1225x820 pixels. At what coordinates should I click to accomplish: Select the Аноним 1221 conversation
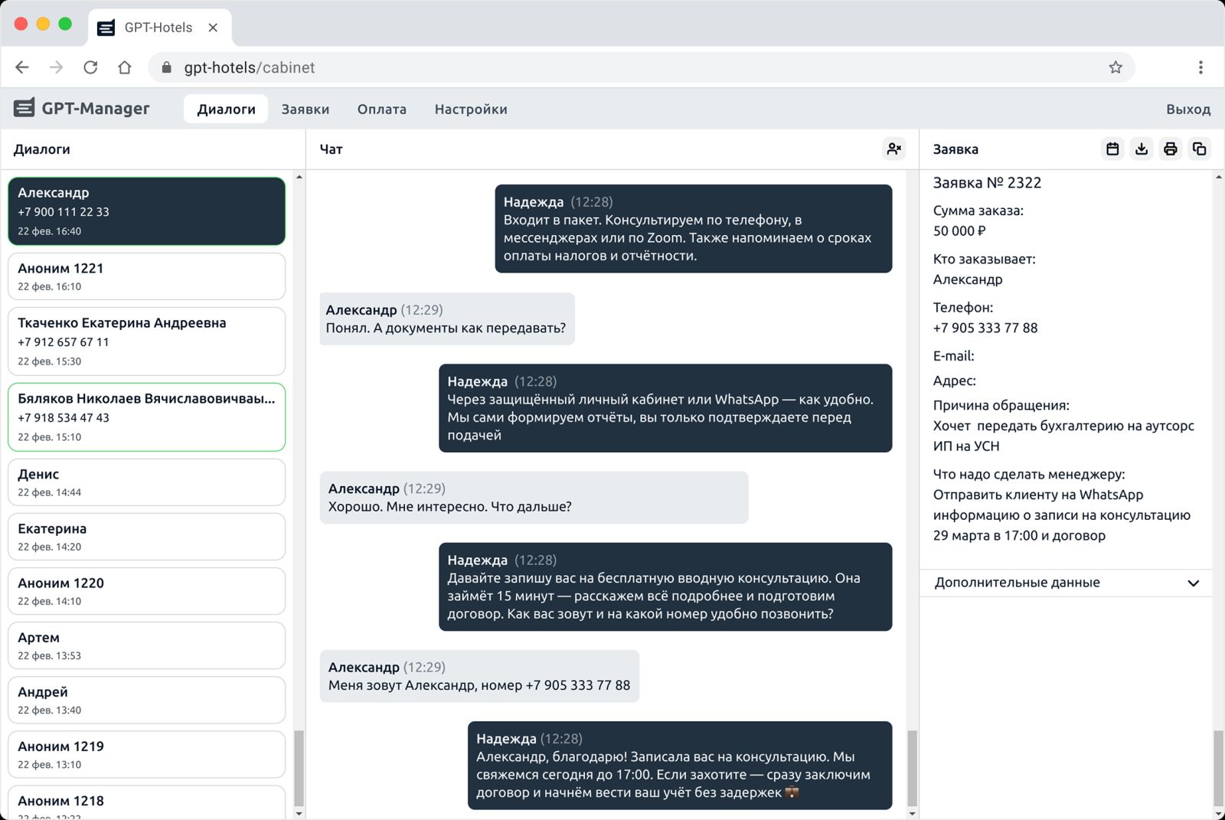pyautogui.click(x=146, y=276)
